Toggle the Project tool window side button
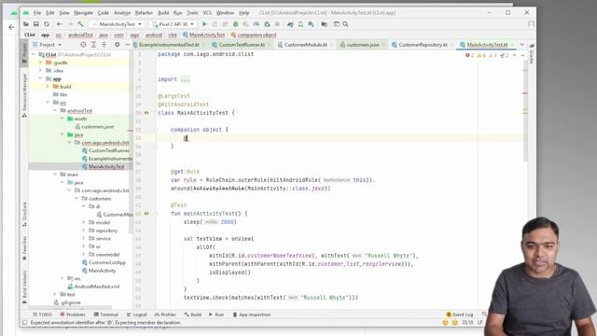597x336 pixels. (24, 53)
